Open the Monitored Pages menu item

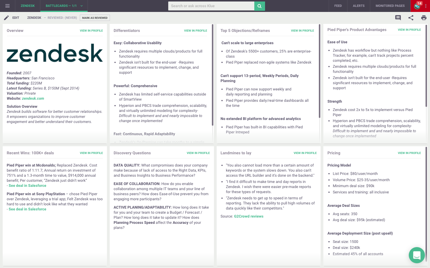pos(390,6)
